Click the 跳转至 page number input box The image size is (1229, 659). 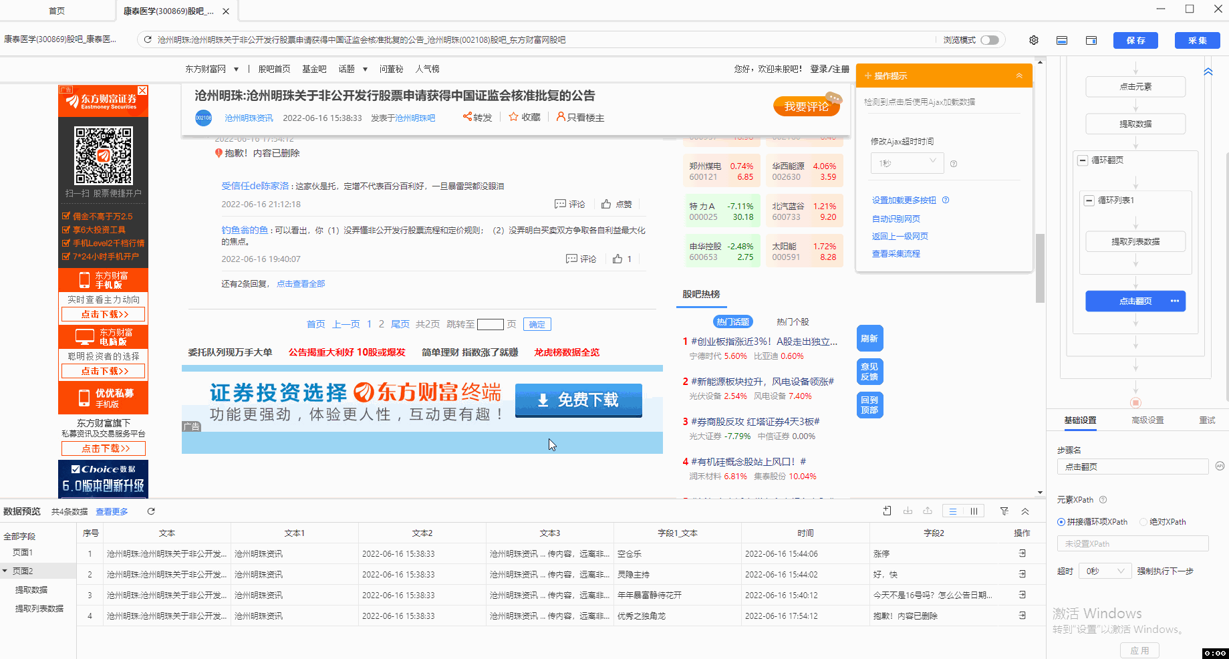(490, 325)
